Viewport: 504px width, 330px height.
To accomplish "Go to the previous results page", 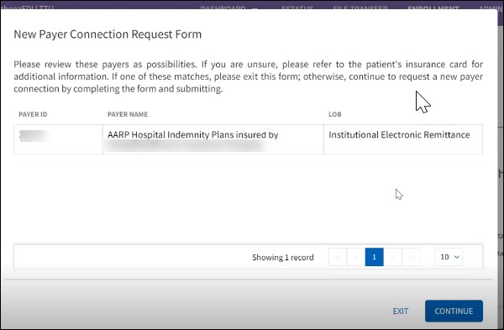I will pyautogui.click(x=356, y=257).
